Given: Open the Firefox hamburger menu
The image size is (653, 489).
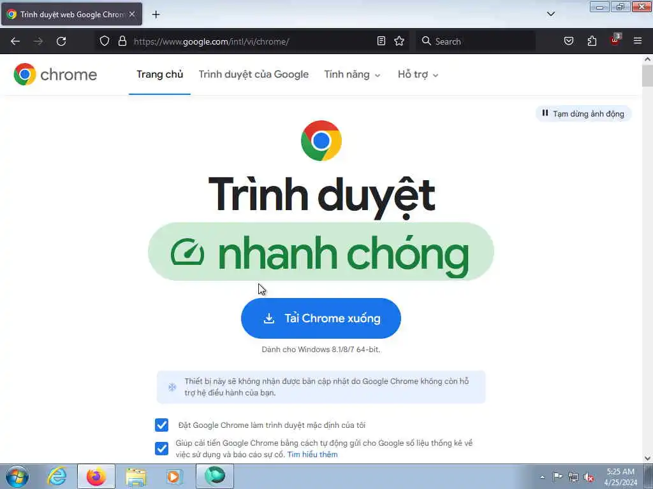Looking at the screenshot, I should tap(638, 41).
